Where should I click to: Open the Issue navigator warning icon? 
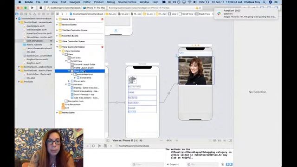coord(34,14)
